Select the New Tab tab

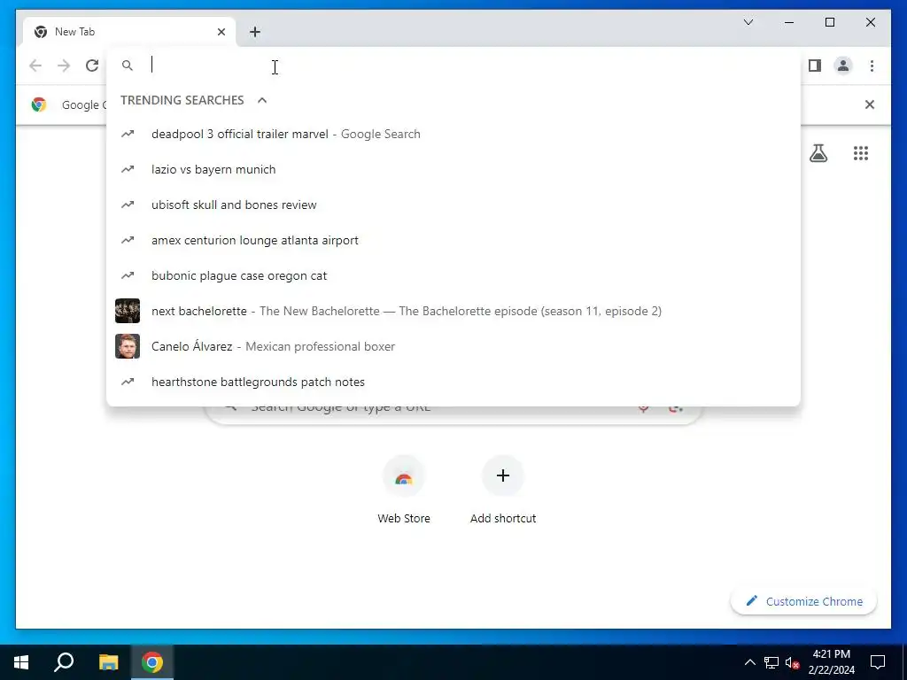(129, 32)
